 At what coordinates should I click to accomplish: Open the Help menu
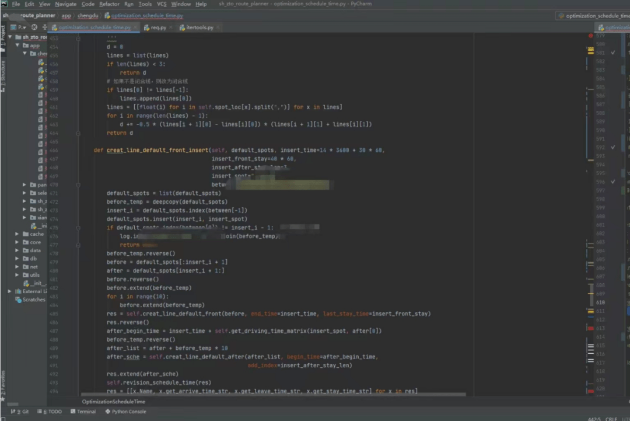click(201, 4)
